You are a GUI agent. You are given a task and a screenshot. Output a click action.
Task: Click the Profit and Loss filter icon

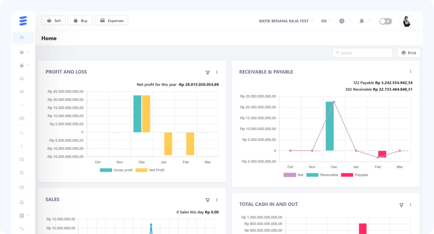click(x=208, y=73)
